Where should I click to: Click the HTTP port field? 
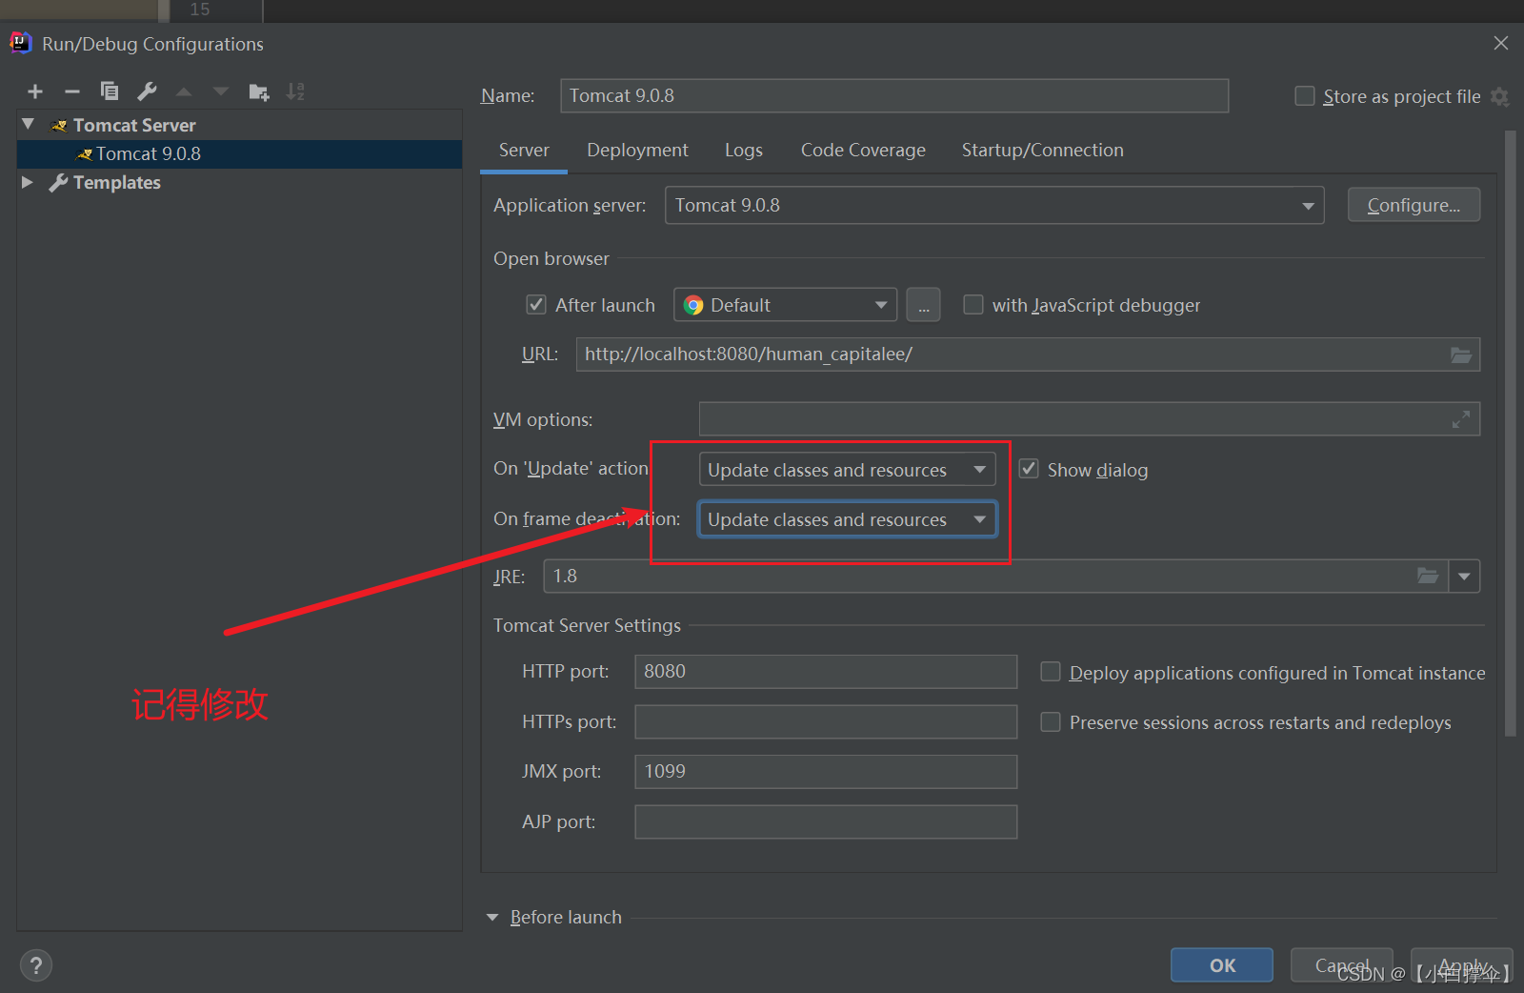tap(826, 672)
